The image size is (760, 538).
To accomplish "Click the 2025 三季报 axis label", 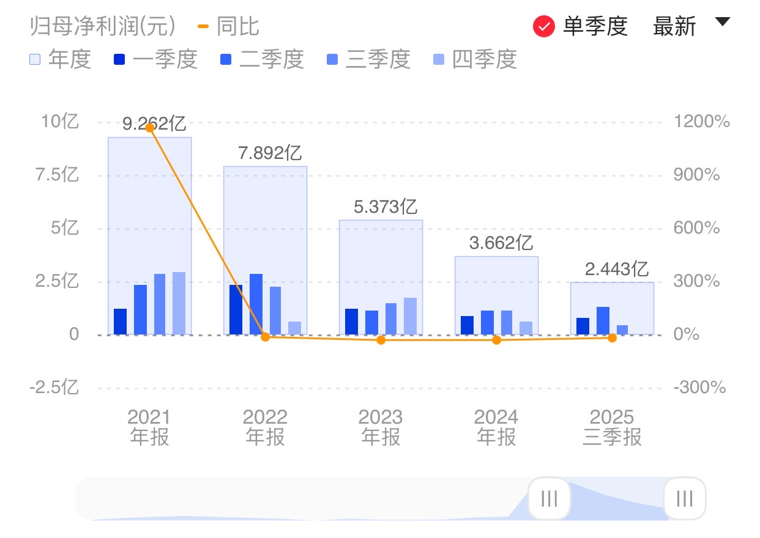I will (612, 427).
